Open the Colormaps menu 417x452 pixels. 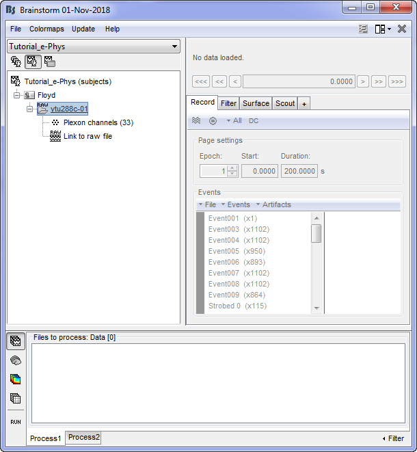click(46, 29)
